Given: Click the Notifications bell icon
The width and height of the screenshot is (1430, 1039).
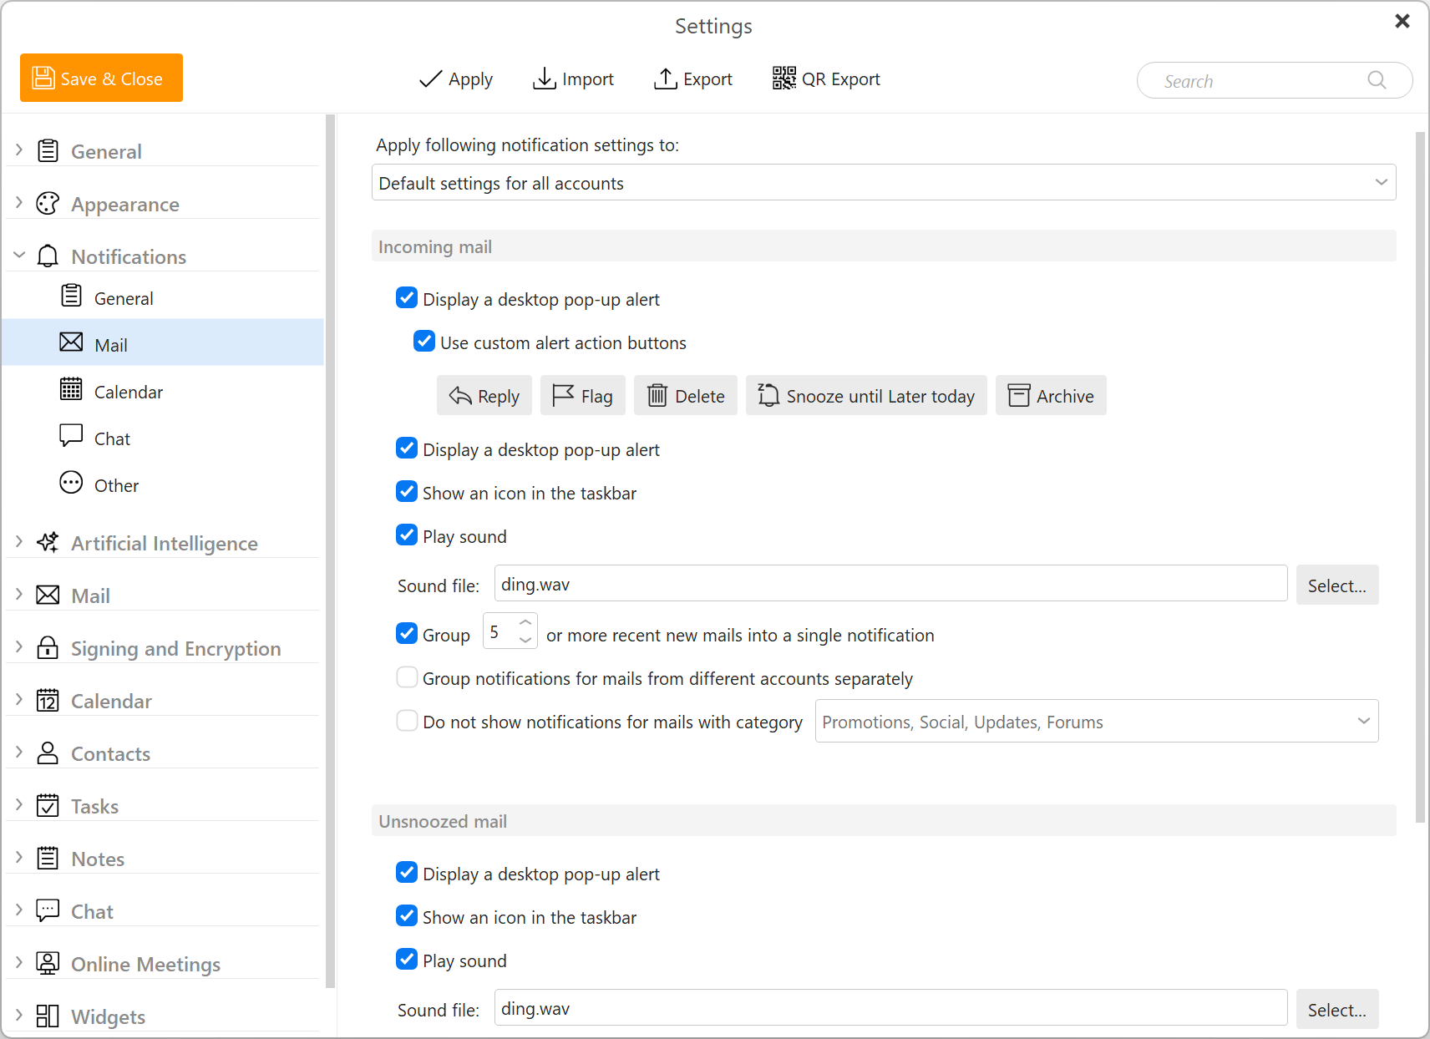Looking at the screenshot, I should 48,256.
